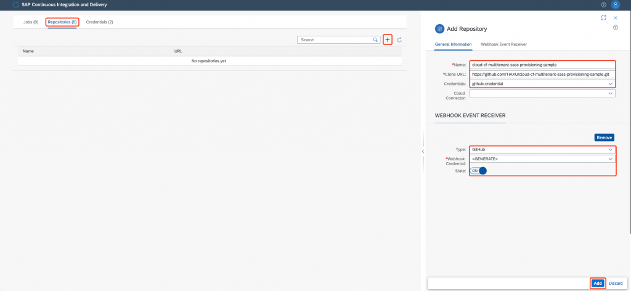Image resolution: width=631 pixels, height=291 pixels.
Task: Click the SAP logo icon in header
Action: coord(16,5)
